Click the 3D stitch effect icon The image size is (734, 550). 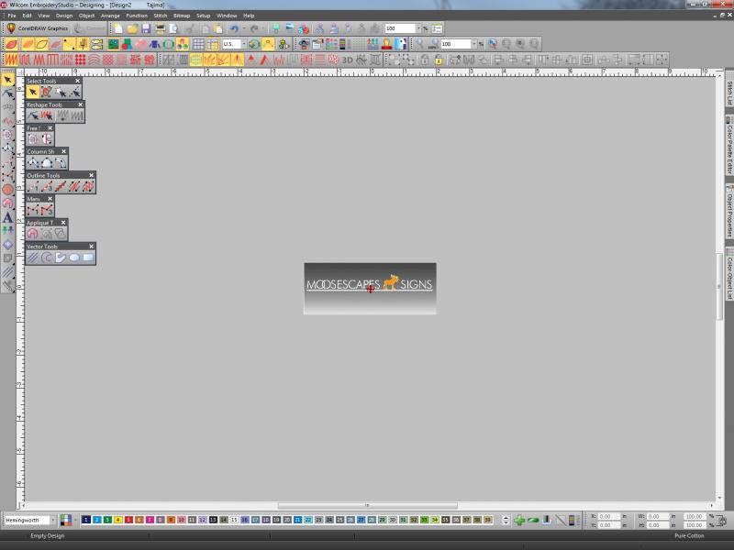348,60
